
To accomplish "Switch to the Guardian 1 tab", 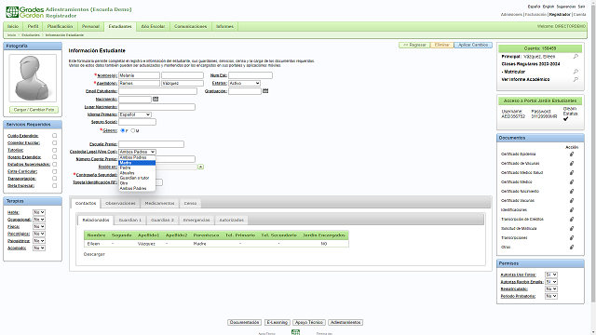I will coord(130,220).
